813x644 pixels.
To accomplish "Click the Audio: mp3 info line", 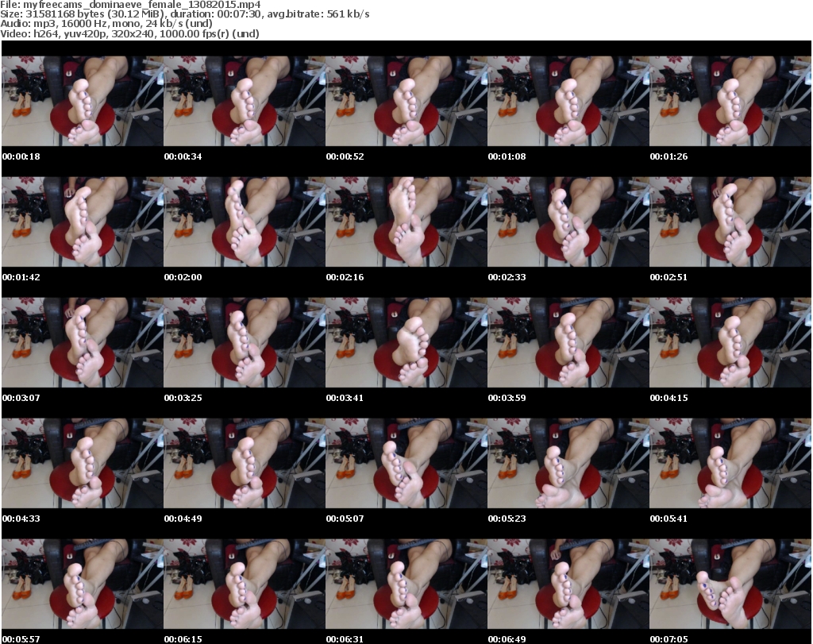I will [x=106, y=23].
